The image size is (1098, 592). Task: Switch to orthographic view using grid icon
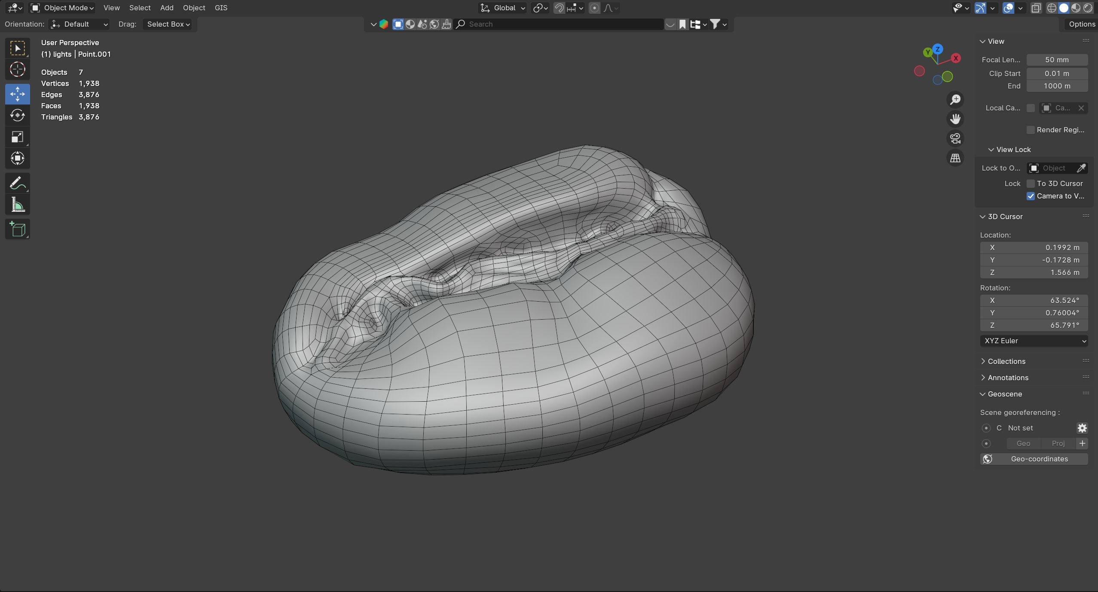coord(955,158)
